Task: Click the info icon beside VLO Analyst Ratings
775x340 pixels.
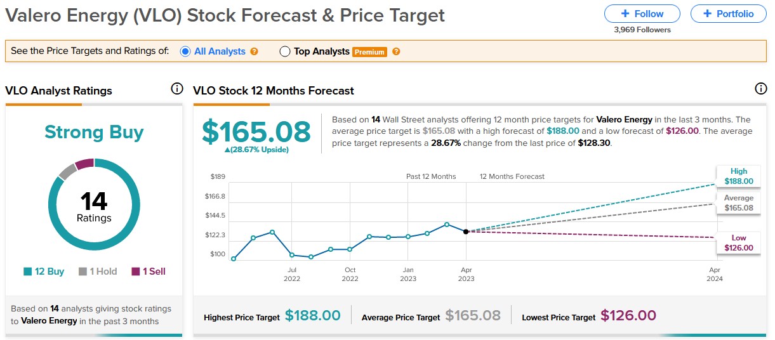Action: [x=177, y=89]
